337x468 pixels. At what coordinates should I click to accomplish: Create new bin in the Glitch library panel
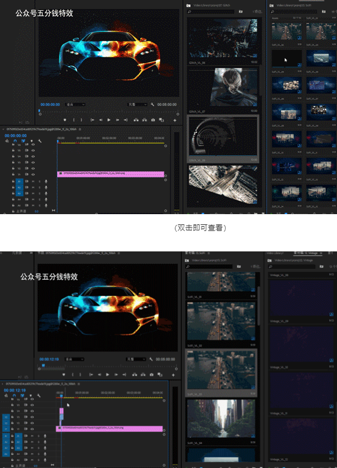tap(241, 11)
